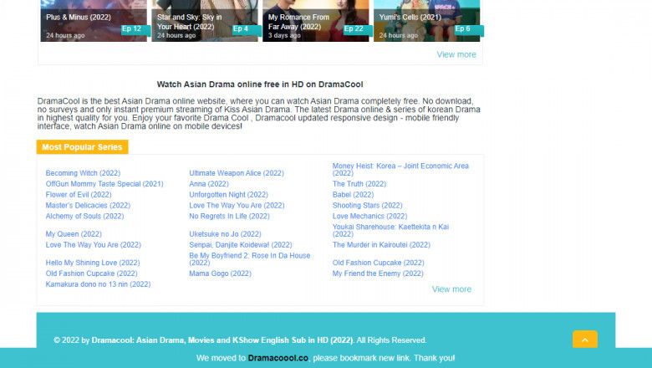Go to Ultimate Weapon Alice (2022)

click(x=236, y=173)
